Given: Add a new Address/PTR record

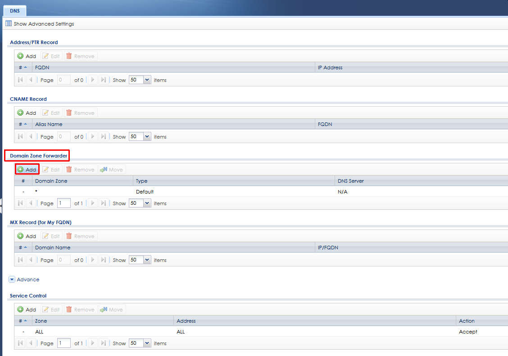Looking at the screenshot, I should point(27,56).
